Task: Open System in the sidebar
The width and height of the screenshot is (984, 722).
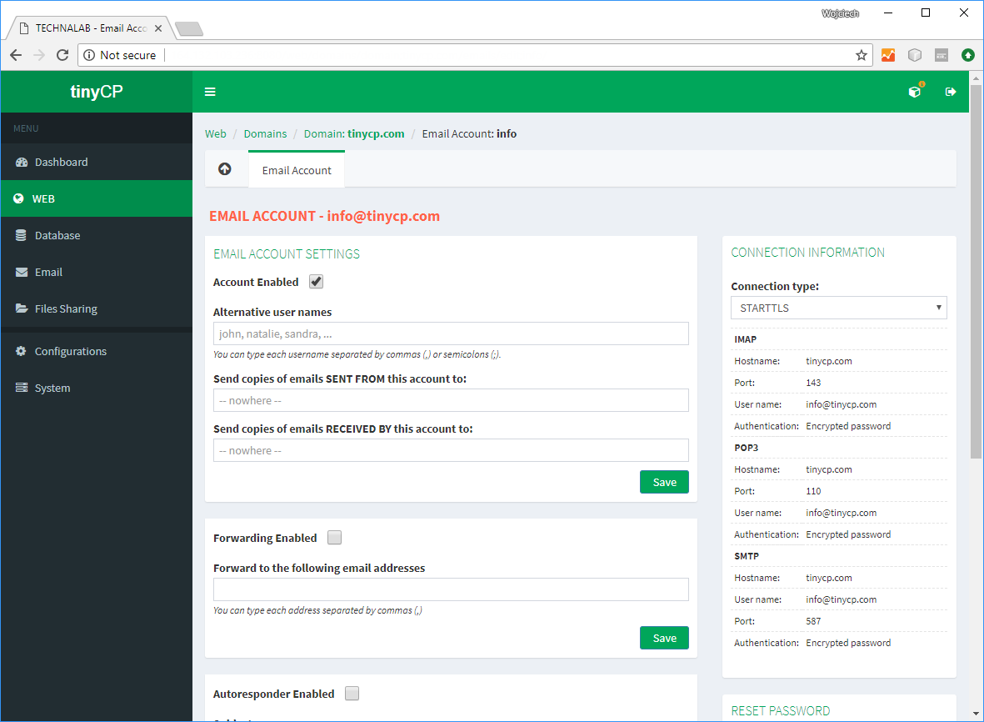Action: tap(97, 388)
